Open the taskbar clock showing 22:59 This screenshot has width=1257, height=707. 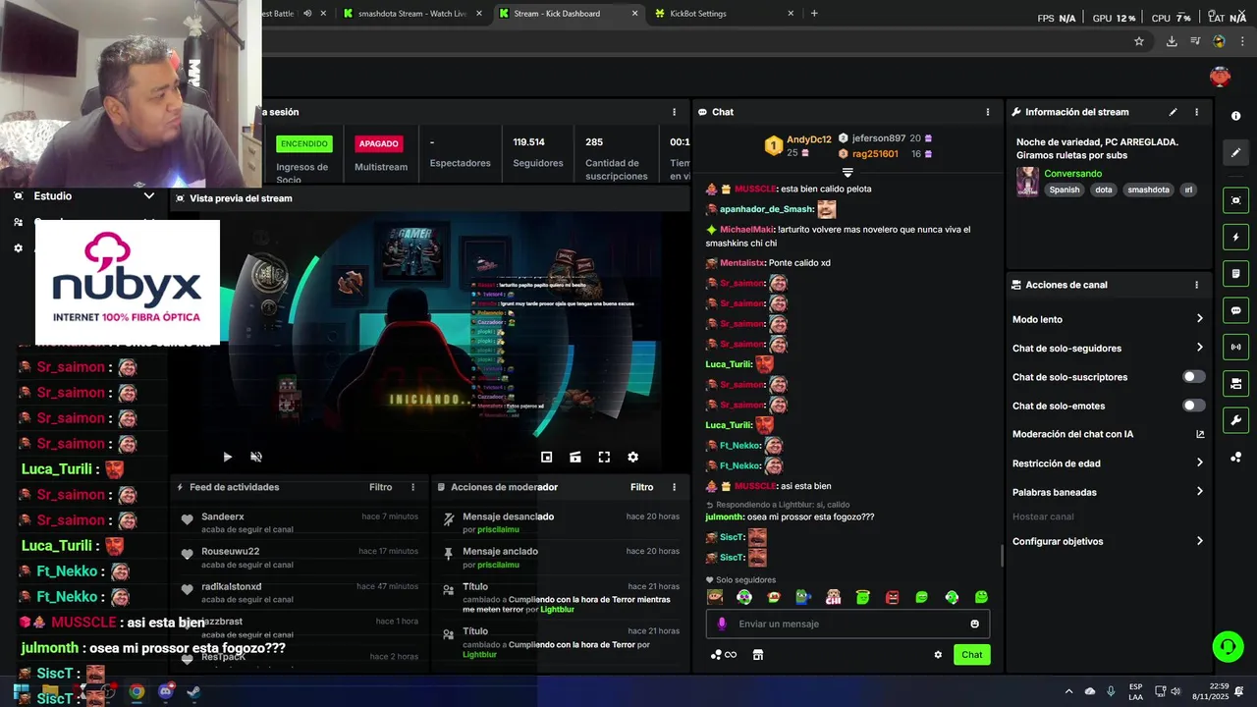point(1212,691)
